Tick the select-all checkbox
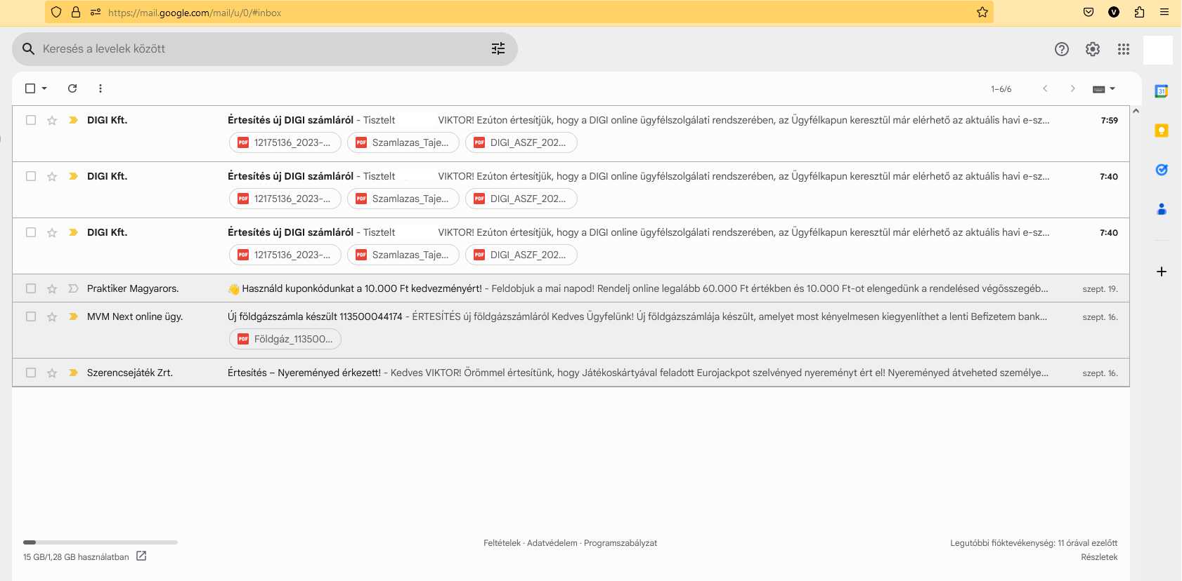This screenshot has width=1182, height=581. pyautogui.click(x=30, y=88)
